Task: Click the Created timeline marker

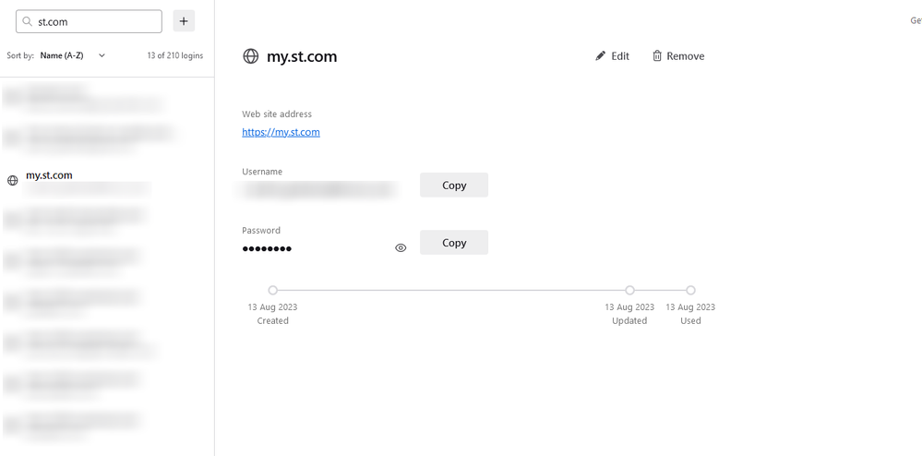Action: click(x=273, y=290)
